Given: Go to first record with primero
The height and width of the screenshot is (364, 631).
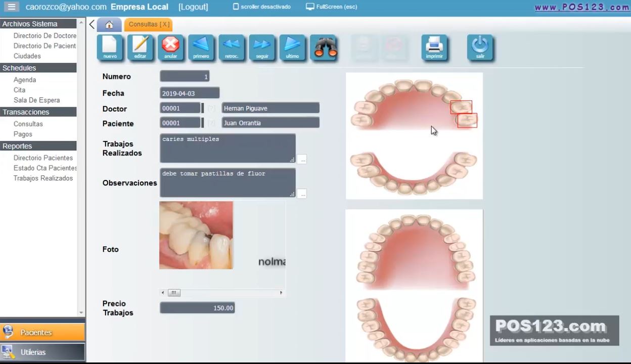Looking at the screenshot, I should pyautogui.click(x=201, y=48).
